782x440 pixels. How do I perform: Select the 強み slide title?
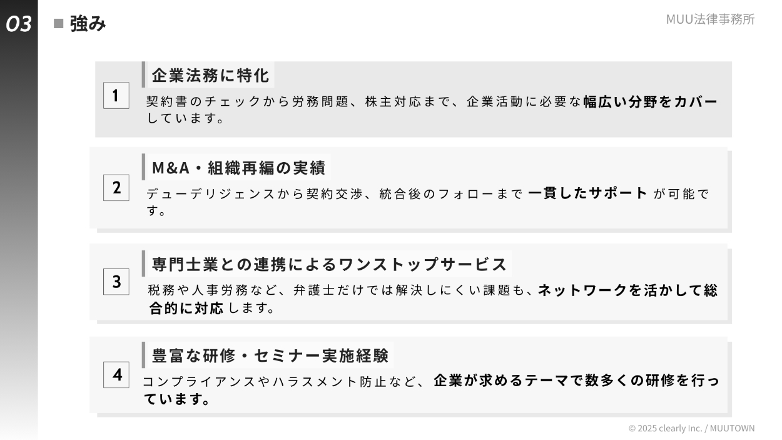click(88, 24)
